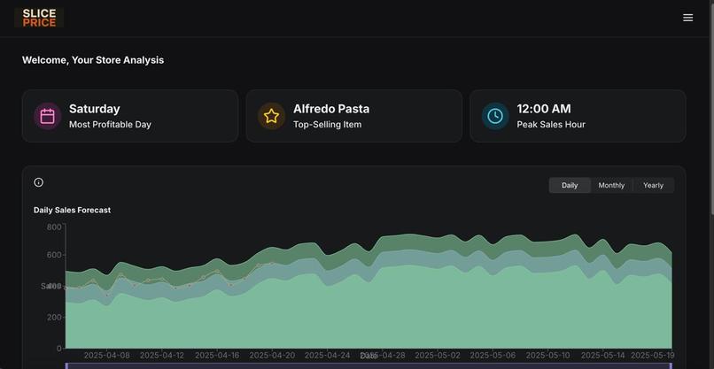Image resolution: width=714 pixels, height=369 pixels.
Task: Select the Peak Sales Hour card
Action: coord(578,116)
